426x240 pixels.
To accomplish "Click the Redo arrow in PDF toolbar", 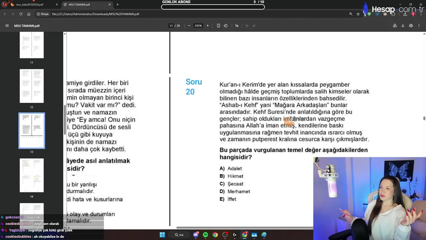I will tap(254, 26).
